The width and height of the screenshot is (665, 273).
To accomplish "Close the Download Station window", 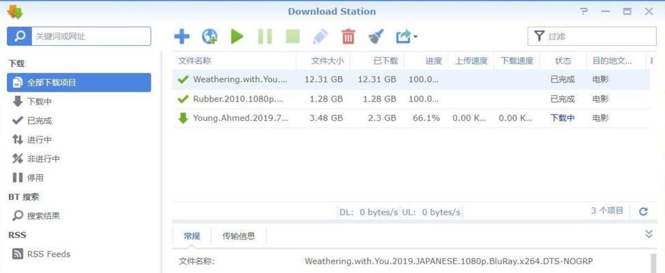I will [x=649, y=12].
